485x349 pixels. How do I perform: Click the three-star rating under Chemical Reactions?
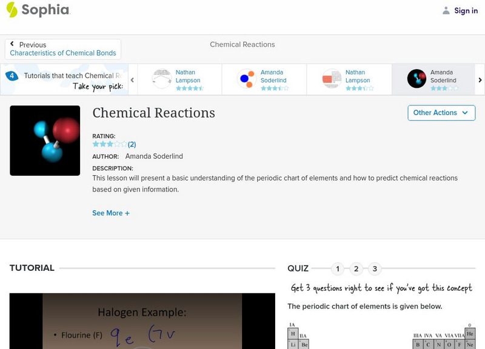coord(110,144)
